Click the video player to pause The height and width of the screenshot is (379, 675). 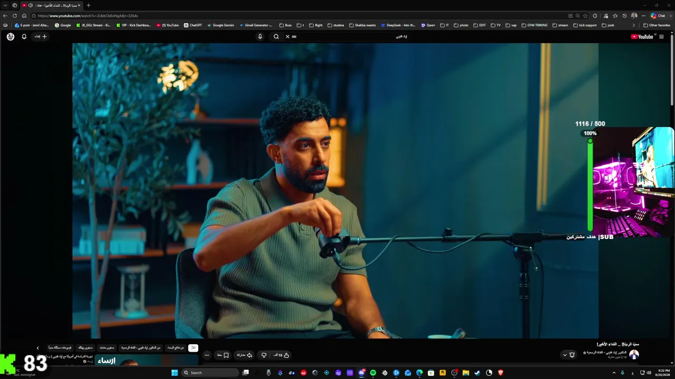(335, 191)
